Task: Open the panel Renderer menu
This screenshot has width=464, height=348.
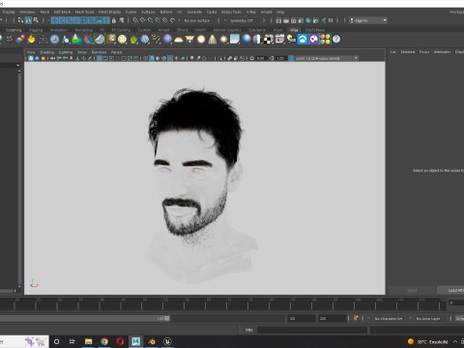Action: (x=99, y=52)
